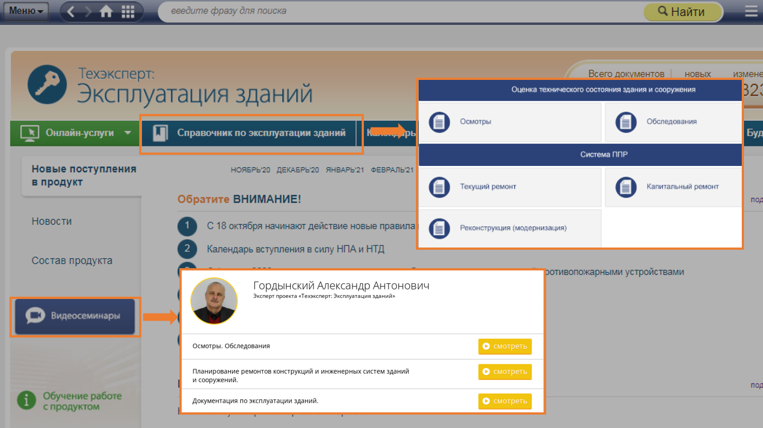Open the Реконструкция (модернизация) tile
The image size is (763, 428).
[x=510, y=229]
